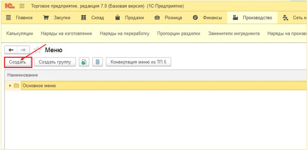Open Заменители ингредиента
308x150 pixels.
click(234, 34)
